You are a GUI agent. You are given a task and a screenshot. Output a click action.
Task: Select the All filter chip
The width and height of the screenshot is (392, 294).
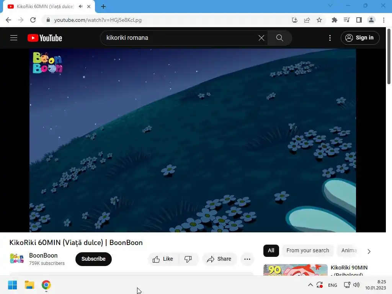tap(271, 250)
